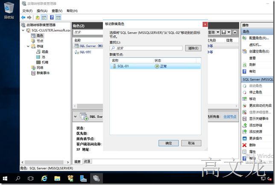
Task: Click 停止角色 action
Action: (x=255, y=92)
